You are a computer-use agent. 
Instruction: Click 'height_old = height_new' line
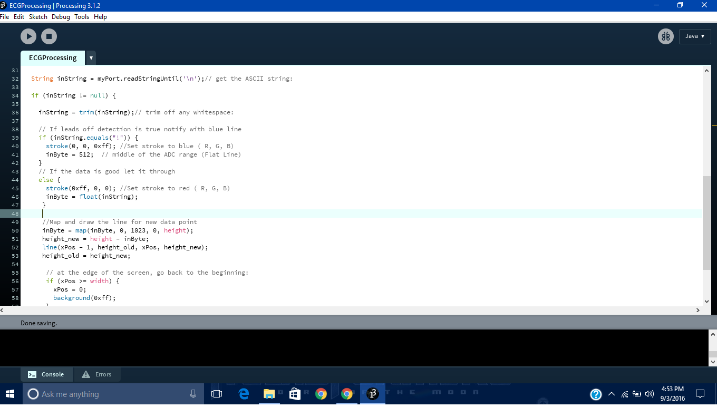tap(86, 256)
